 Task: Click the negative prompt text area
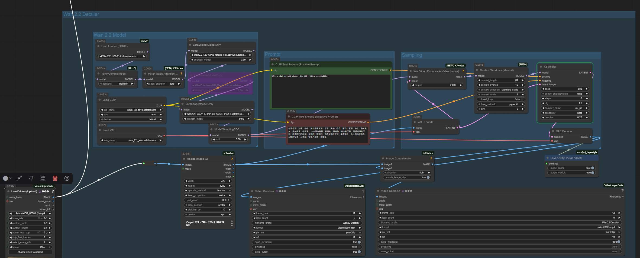tap(328, 135)
